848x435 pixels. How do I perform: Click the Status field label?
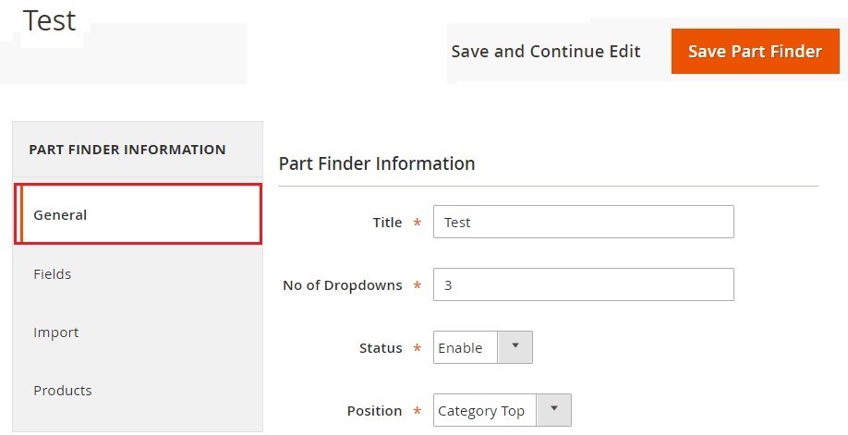(381, 348)
